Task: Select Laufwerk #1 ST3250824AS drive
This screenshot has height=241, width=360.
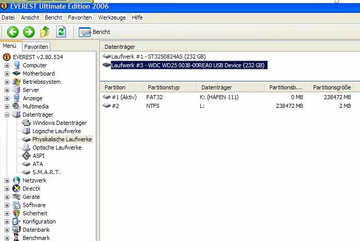Action: click(x=159, y=57)
